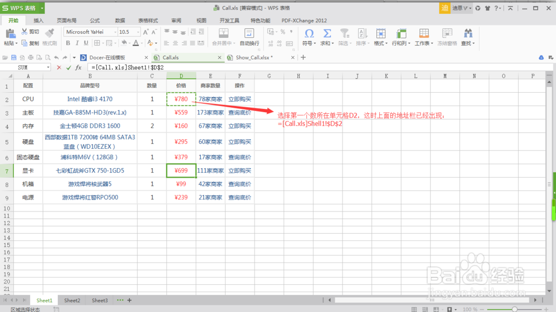Open the 页面布局 ribbon tab
The height and width of the screenshot is (312, 556).
[67, 21]
